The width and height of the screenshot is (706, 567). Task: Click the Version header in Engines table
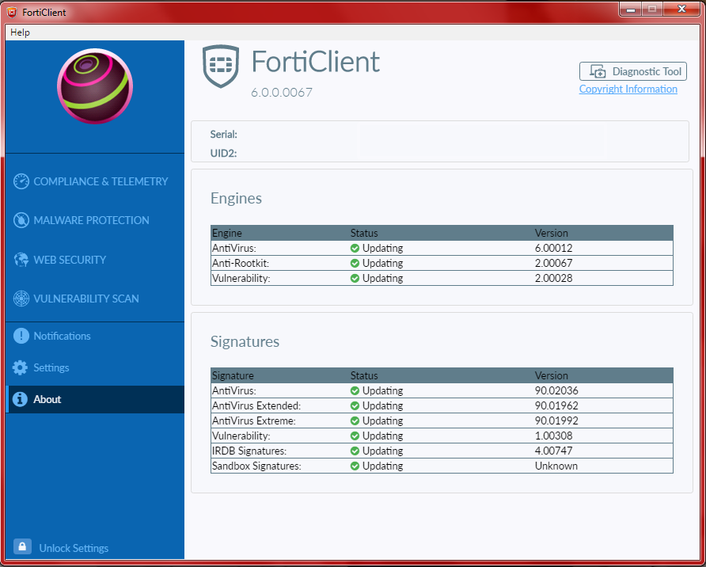coord(552,233)
